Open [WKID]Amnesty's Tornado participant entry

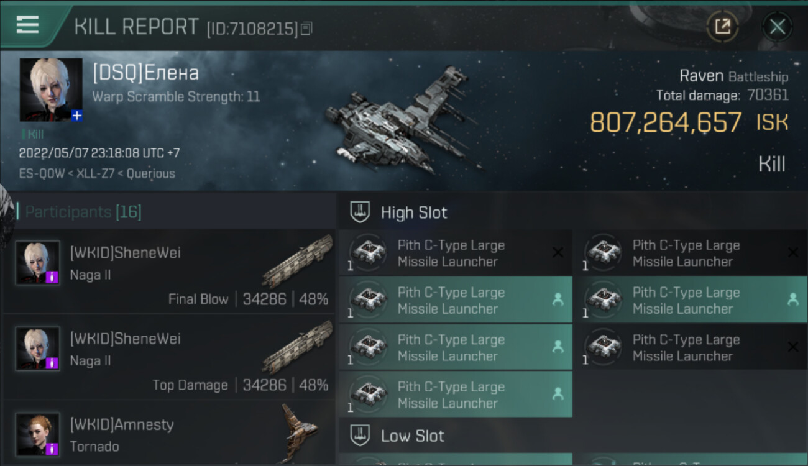(170, 434)
